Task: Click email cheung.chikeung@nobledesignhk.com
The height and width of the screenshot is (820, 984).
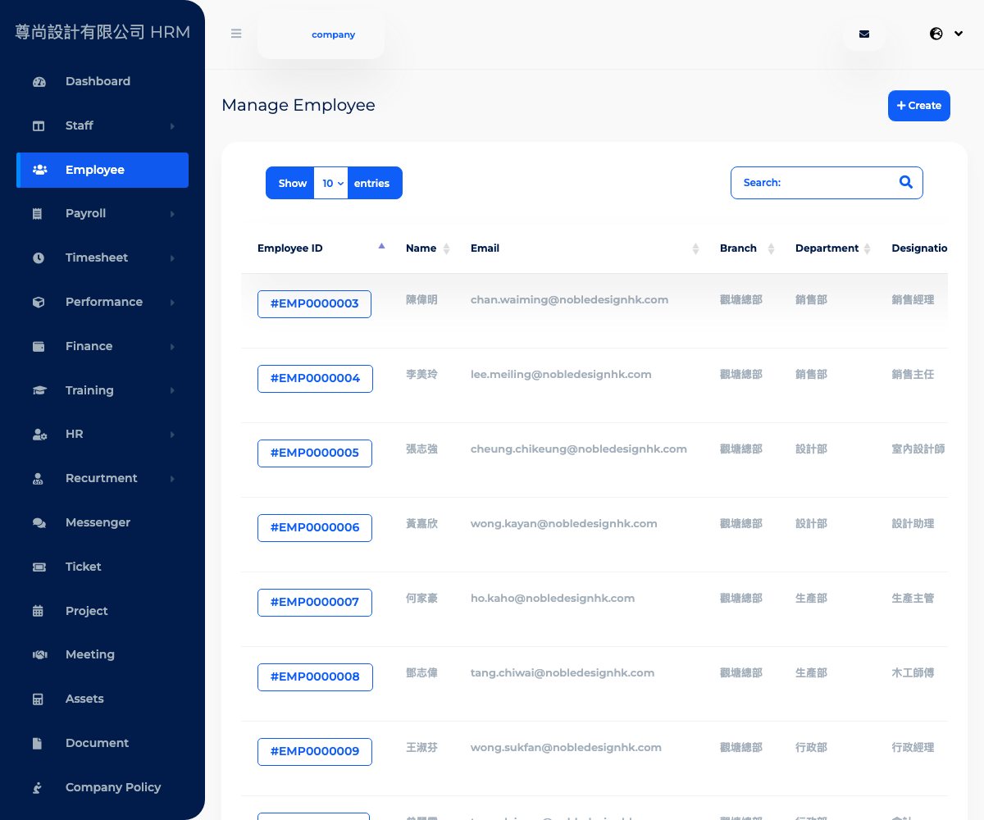Action: (579, 449)
